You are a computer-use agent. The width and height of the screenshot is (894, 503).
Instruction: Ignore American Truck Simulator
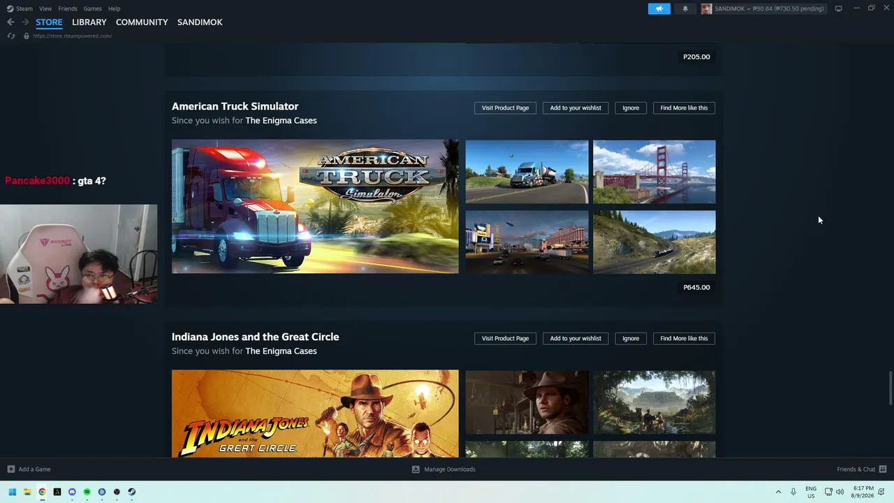click(631, 108)
